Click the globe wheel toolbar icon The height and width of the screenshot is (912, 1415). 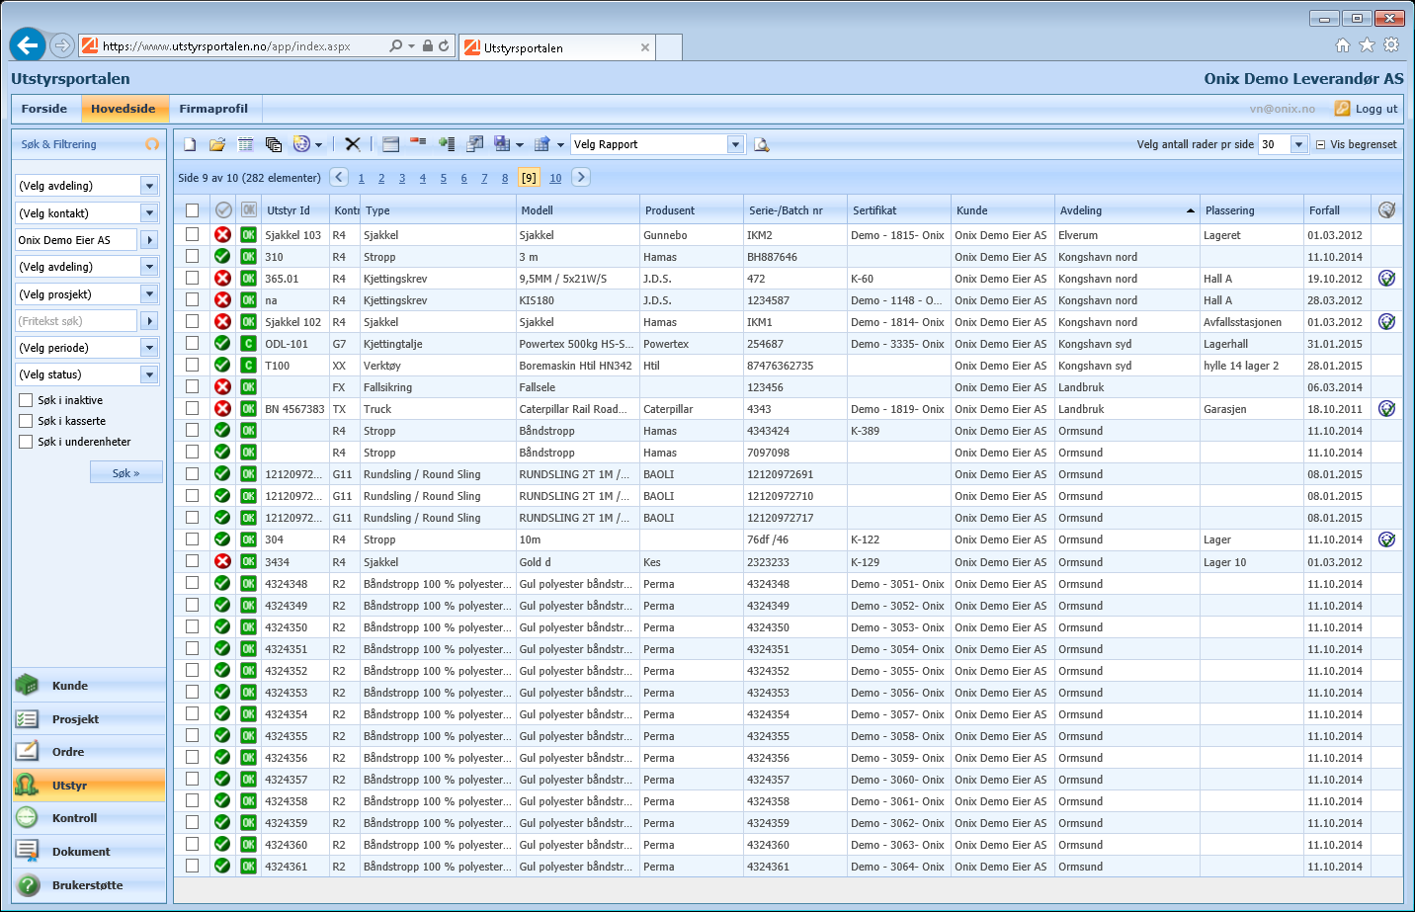click(302, 144)
